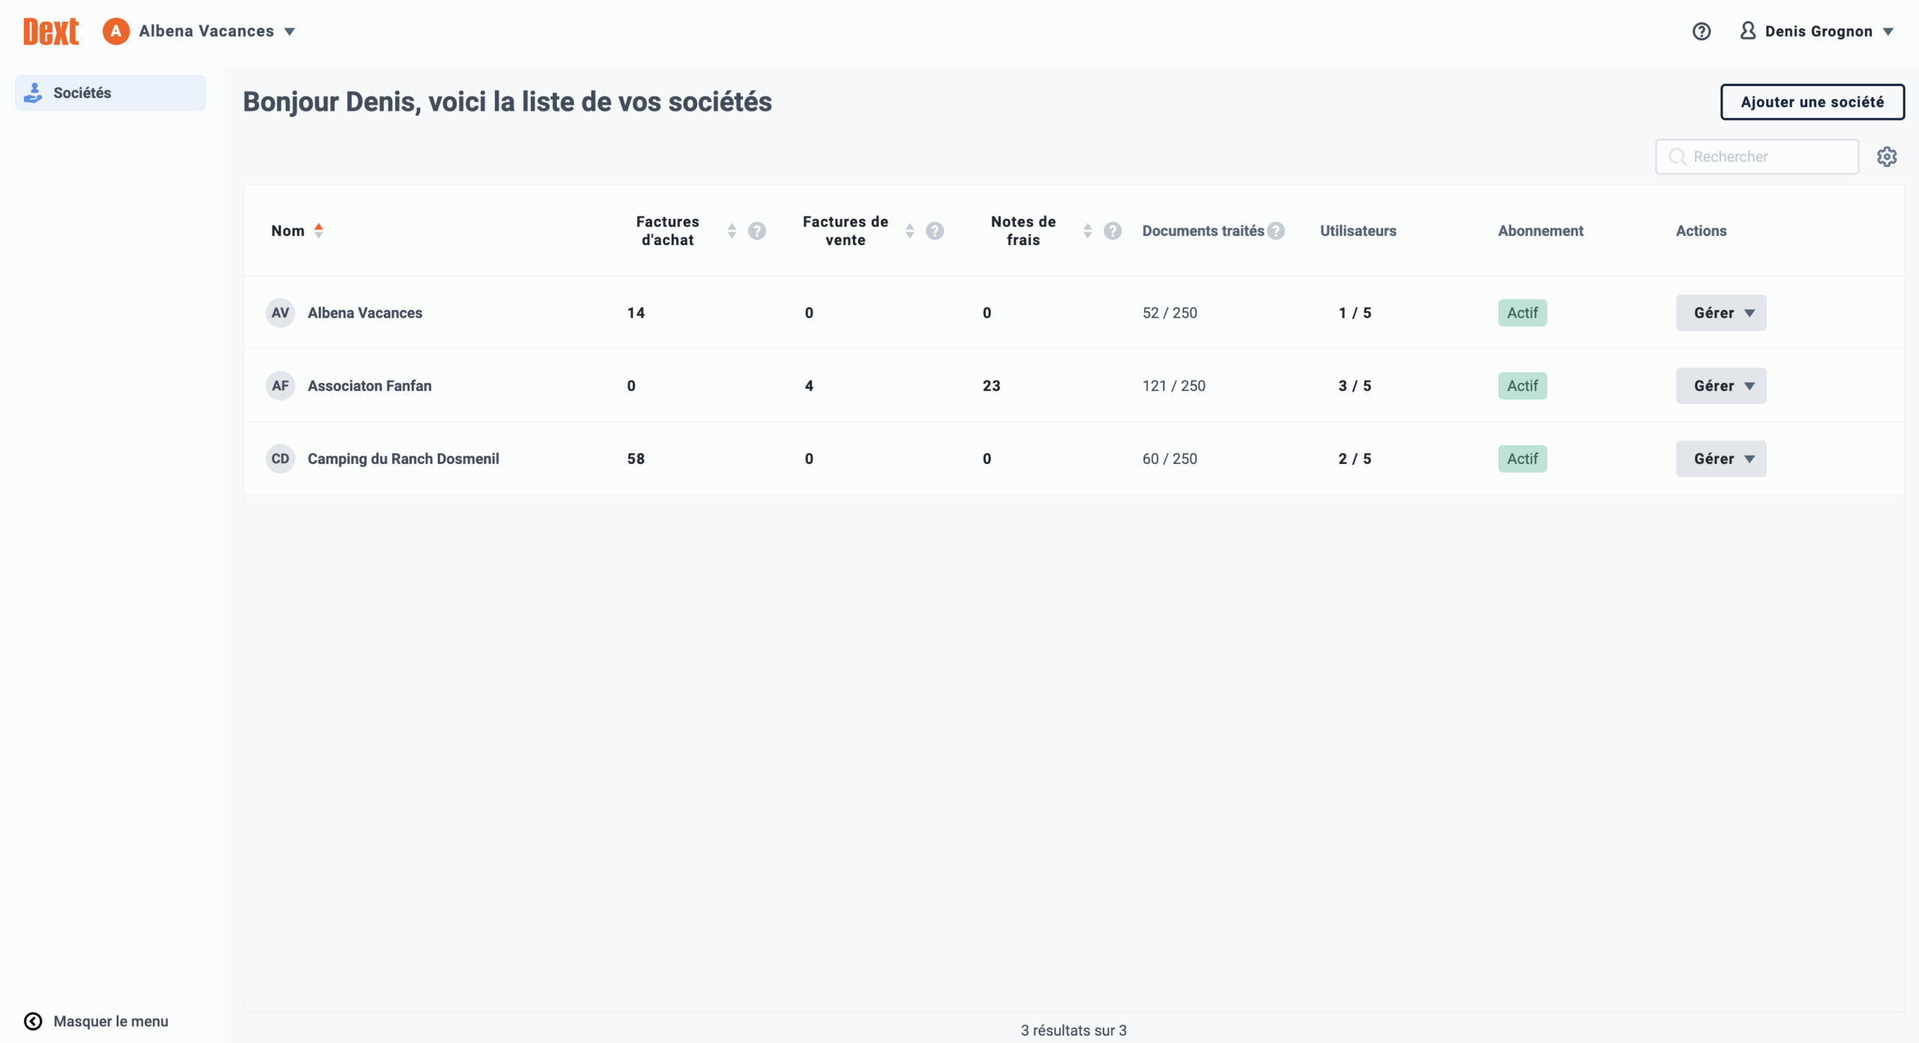This screenshot has height=1043, width=1919.
Task: Open the help question mark icon in header
Action: click(1702, 31)
